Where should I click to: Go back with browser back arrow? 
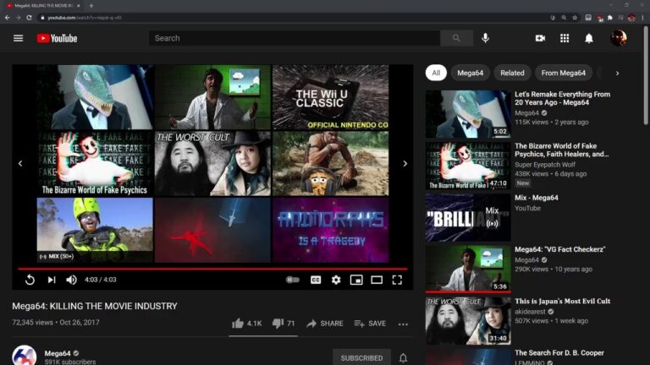8,18
